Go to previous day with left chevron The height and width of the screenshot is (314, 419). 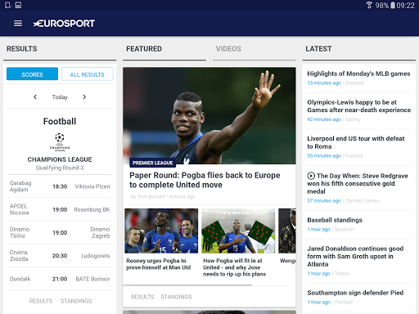tap(35, 97)
